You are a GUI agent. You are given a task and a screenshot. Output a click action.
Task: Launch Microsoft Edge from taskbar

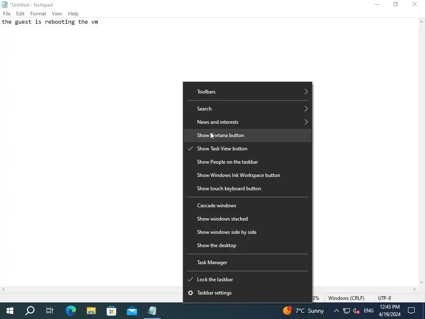tap(71, 311)
